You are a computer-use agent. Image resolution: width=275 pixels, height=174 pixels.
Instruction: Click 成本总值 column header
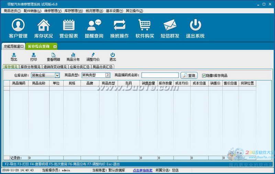click(x=199, y=83)
